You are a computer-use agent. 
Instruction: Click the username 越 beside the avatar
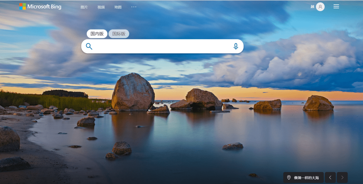tap(312, 7)
